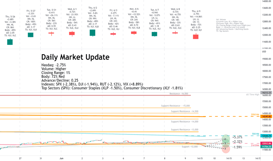
Task: Click the red Mon 6/6 candle
Action: [134, 33]
